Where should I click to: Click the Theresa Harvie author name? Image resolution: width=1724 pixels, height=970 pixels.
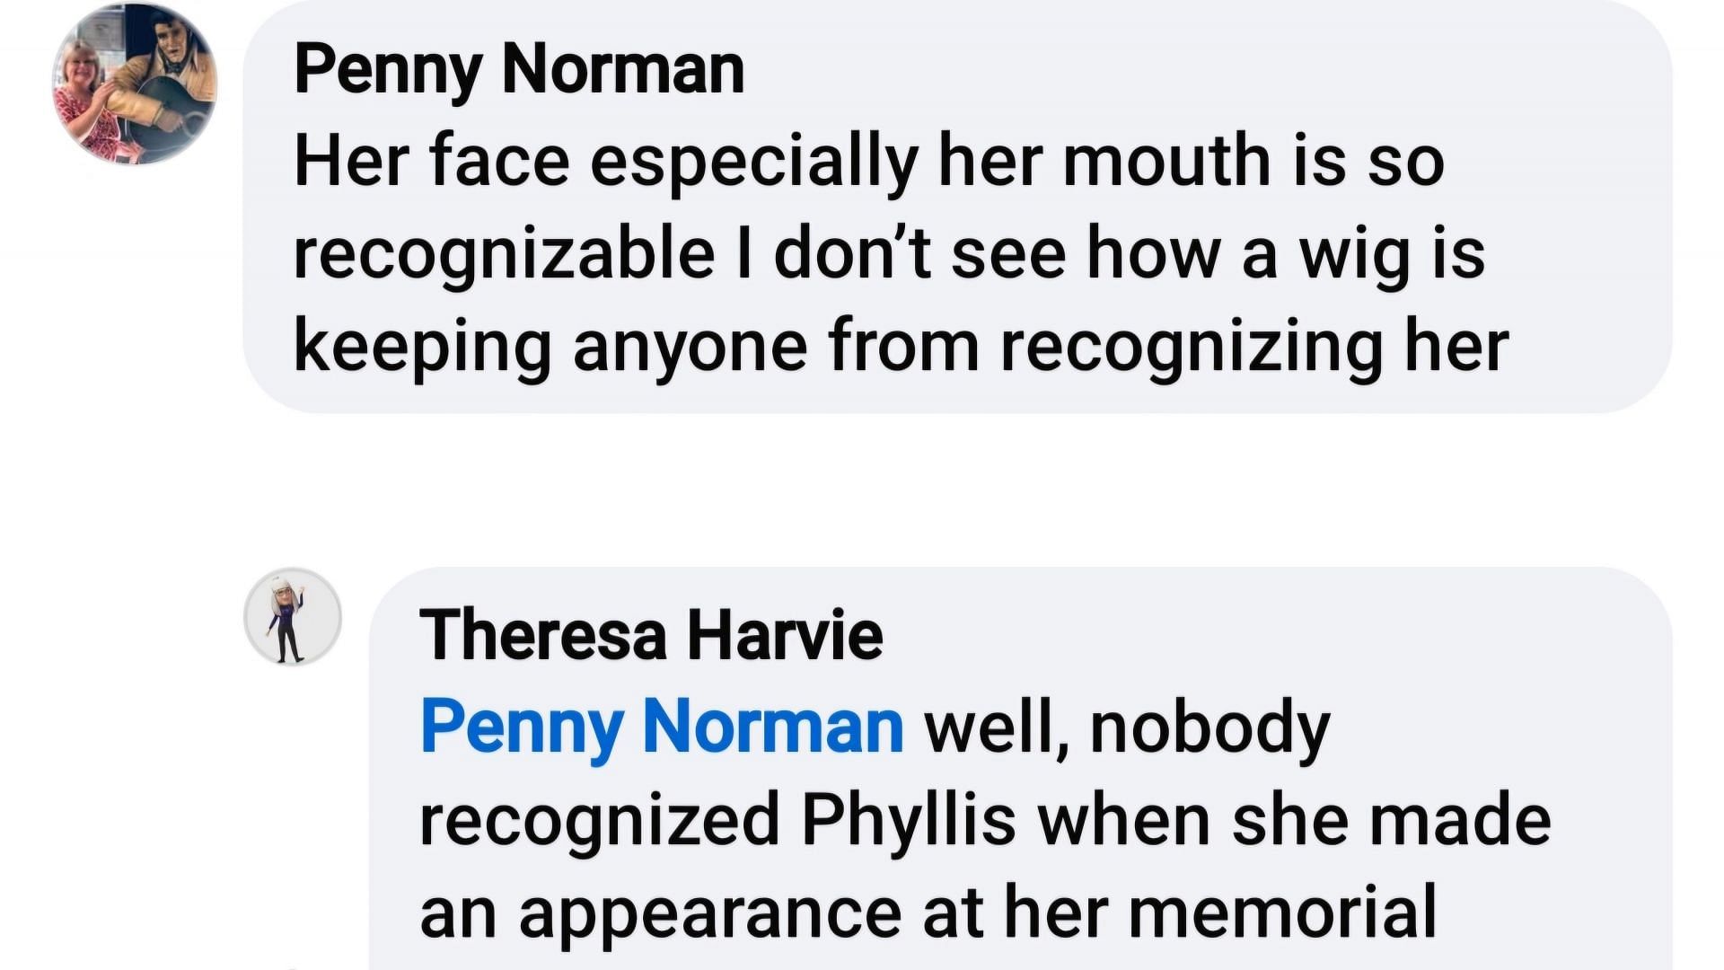point(651,635)
